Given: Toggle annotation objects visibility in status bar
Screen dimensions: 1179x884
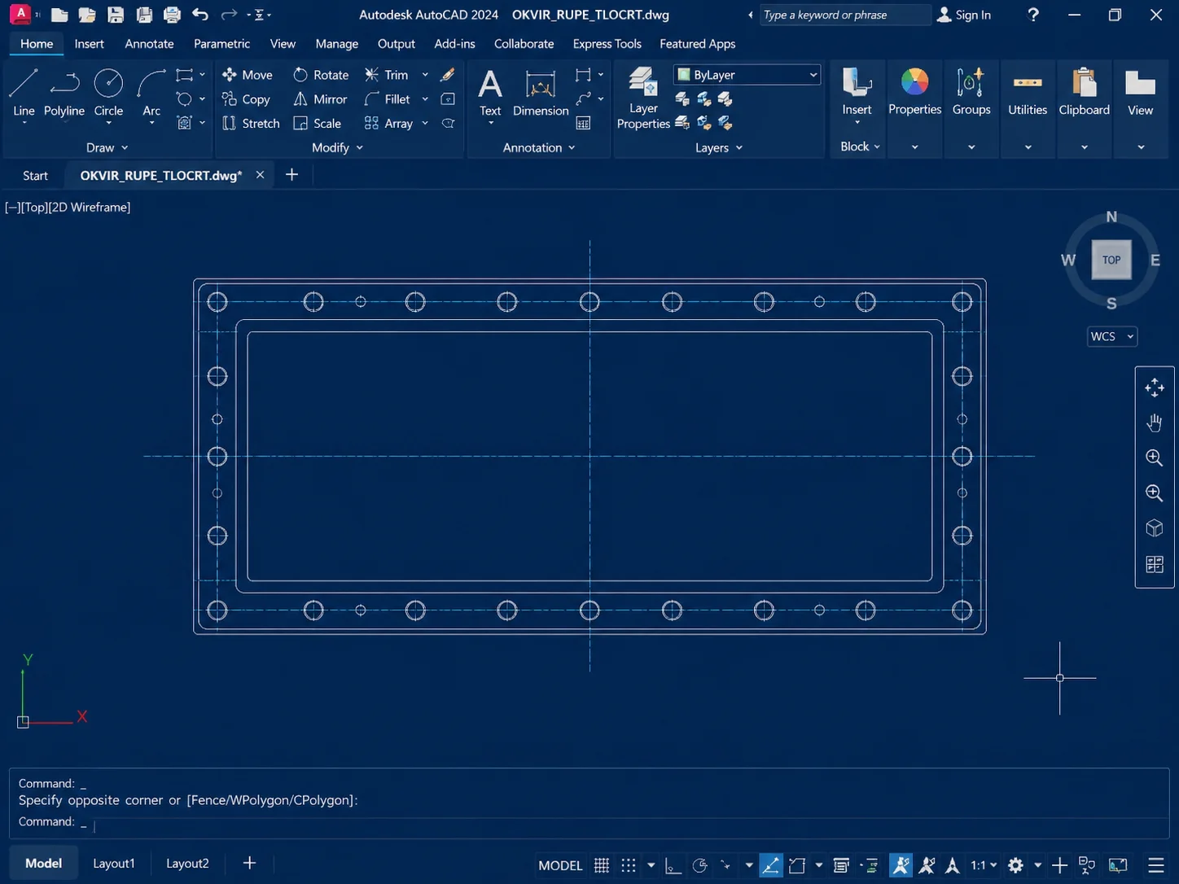Looking at the screenshot, I should pos(901,864).
